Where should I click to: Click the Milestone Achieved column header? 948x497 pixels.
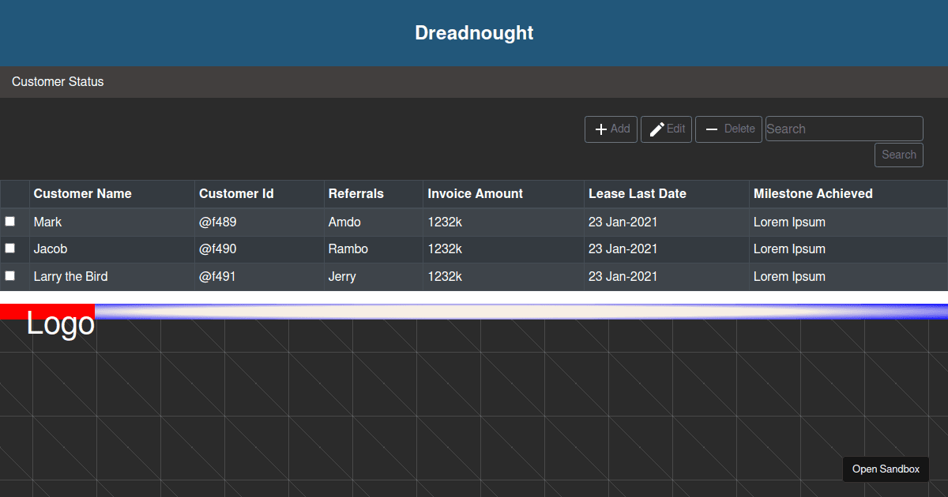click(x=848, y=194)
